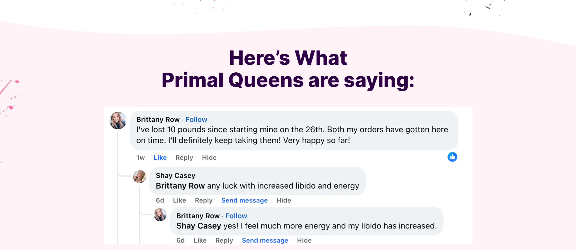The width and height of the screenshot is (576, 250).
Task: Send message to Brittany Row from her reply
Action: click(265, 241)
